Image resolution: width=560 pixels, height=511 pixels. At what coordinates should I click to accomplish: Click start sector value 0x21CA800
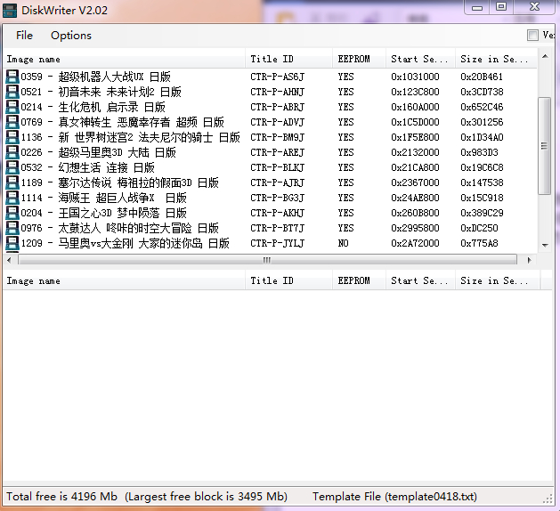[415, 167]
